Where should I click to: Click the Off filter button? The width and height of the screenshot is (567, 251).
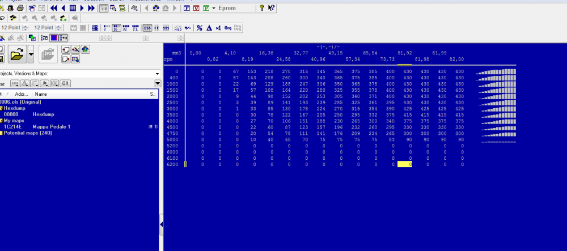[65, 83]
